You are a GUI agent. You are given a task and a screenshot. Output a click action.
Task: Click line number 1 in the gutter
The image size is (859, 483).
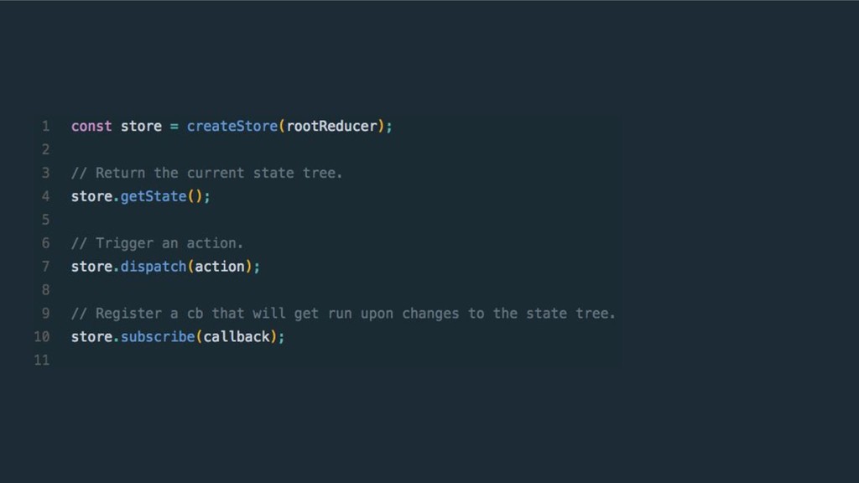pyautogui.click(x=45, y=127)
